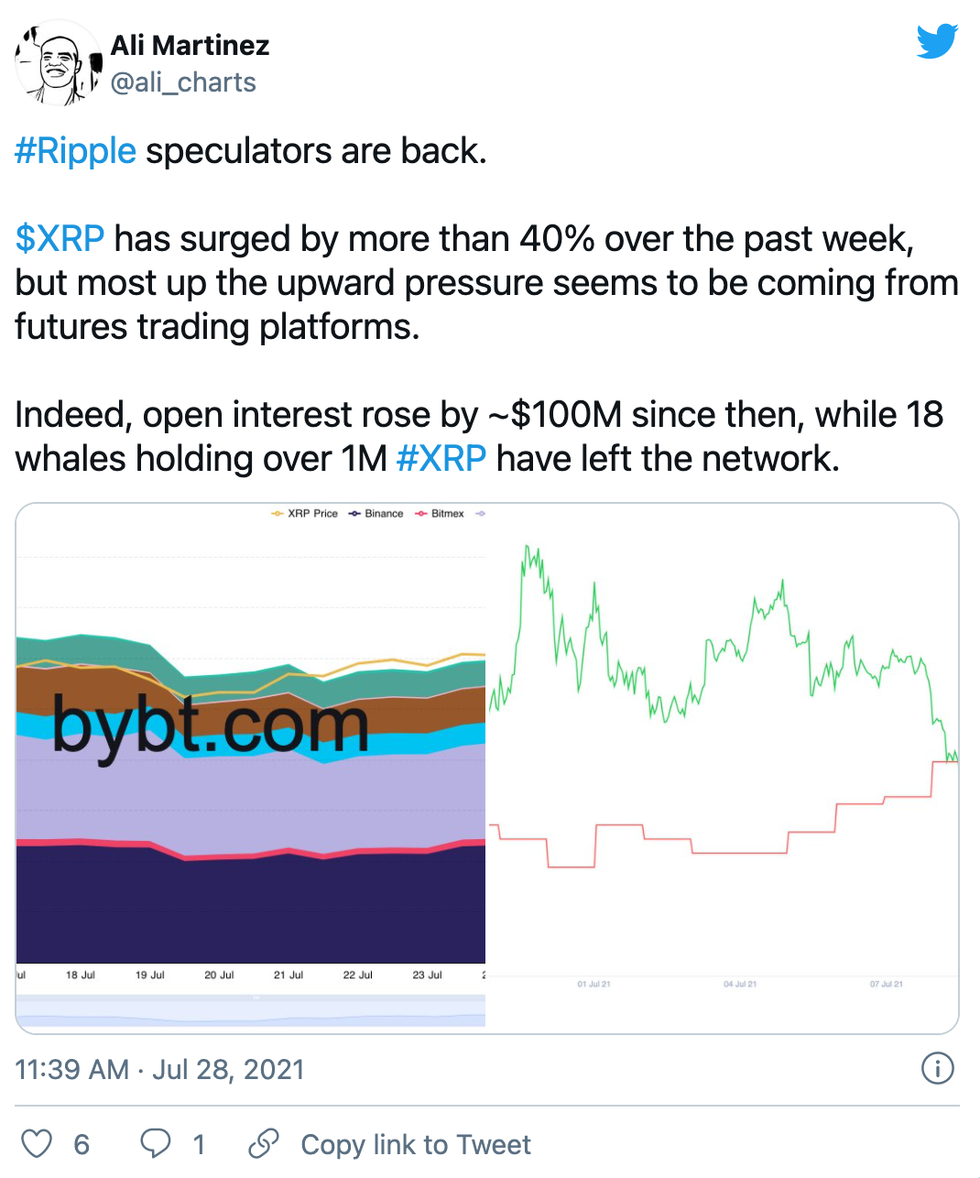980x1178 pixels.
Task: Open the @ali_charts handle
Action: tap(183, 82)
